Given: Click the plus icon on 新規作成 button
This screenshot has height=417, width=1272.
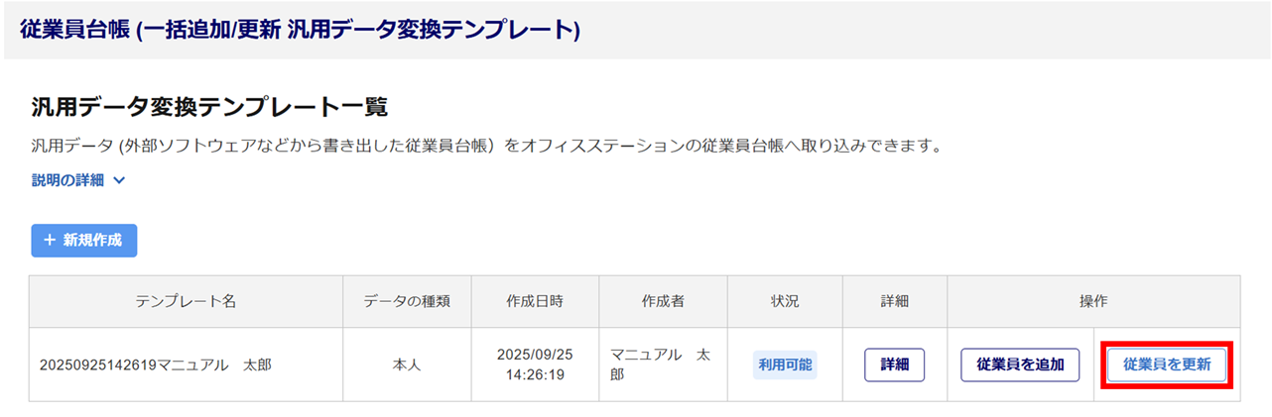Looking at the screenshot, I should click(x=50, y=241).
